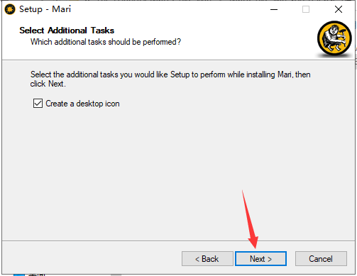Click the instruction paragraph about additional tasks

tap(170, 79)
